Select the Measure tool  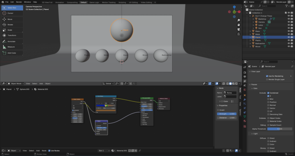pyautogui.click(x=12, y=47)
